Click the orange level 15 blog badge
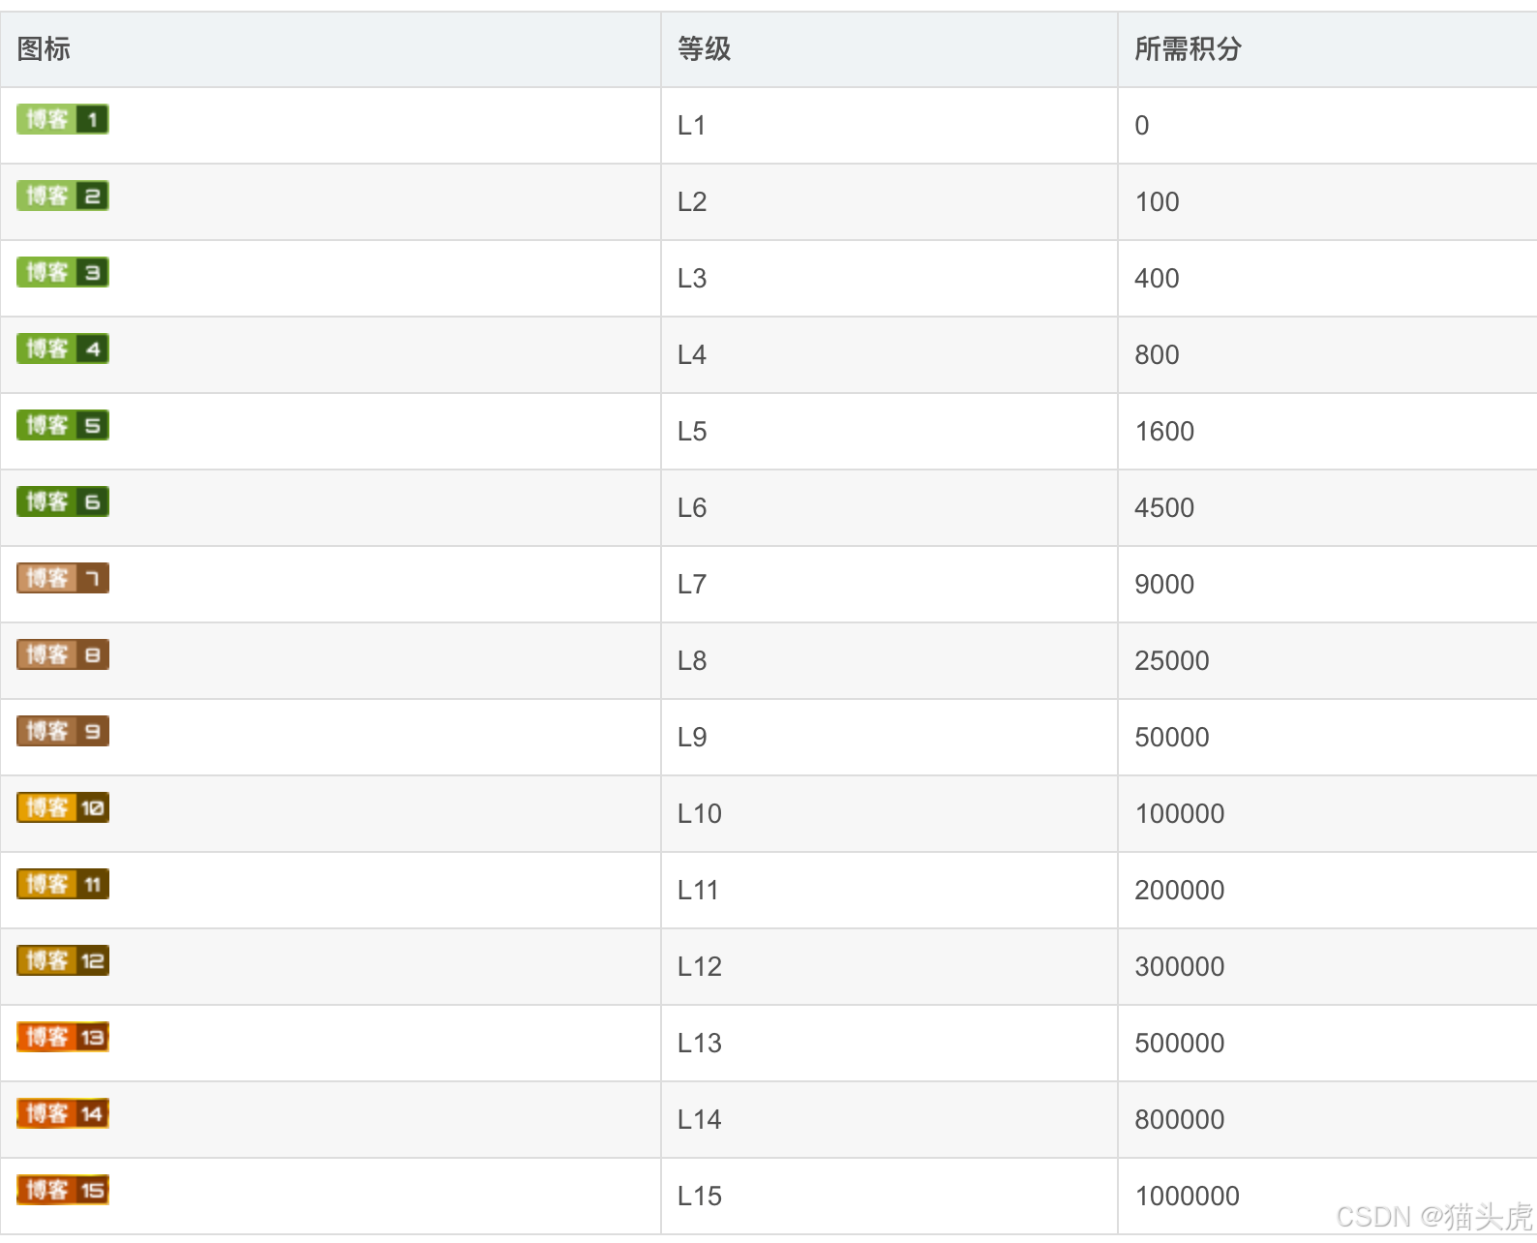This screenshot has height=1243, width=1537. click(63, 1190)
